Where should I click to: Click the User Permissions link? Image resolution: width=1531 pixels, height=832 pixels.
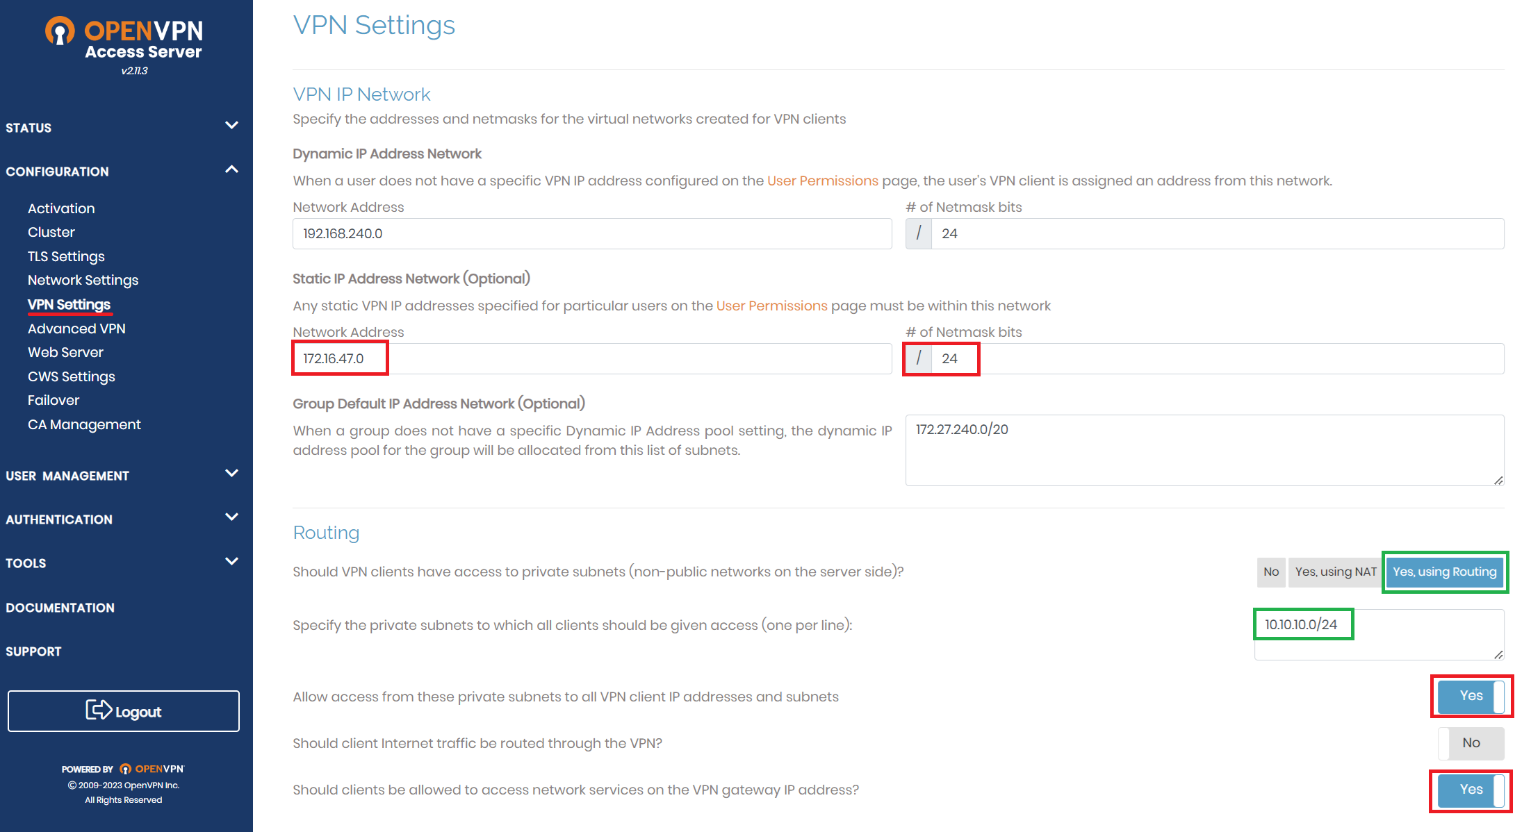tap(822, 181)
